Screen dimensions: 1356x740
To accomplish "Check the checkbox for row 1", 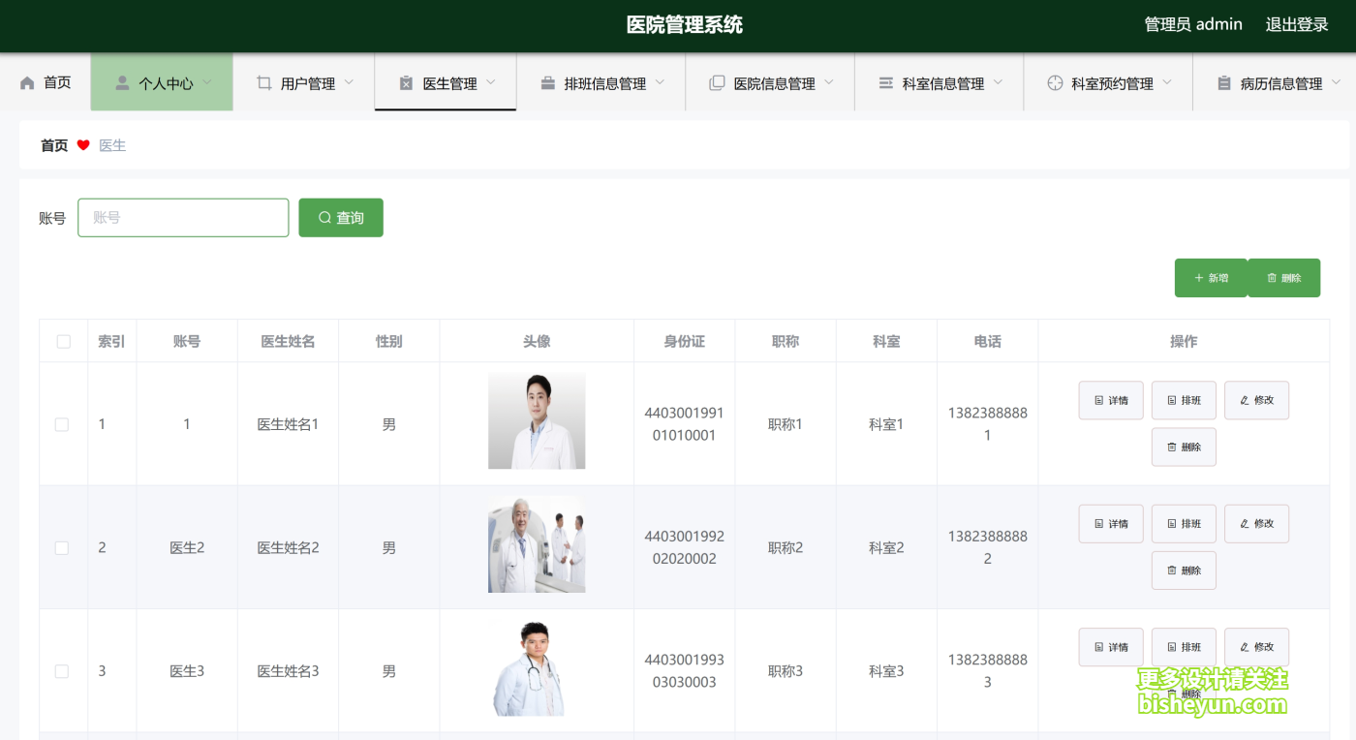I will click(x=62, y=424).
